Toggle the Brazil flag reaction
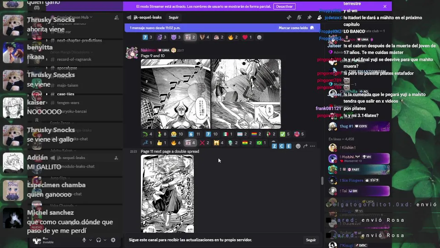 tap(261, 143)
